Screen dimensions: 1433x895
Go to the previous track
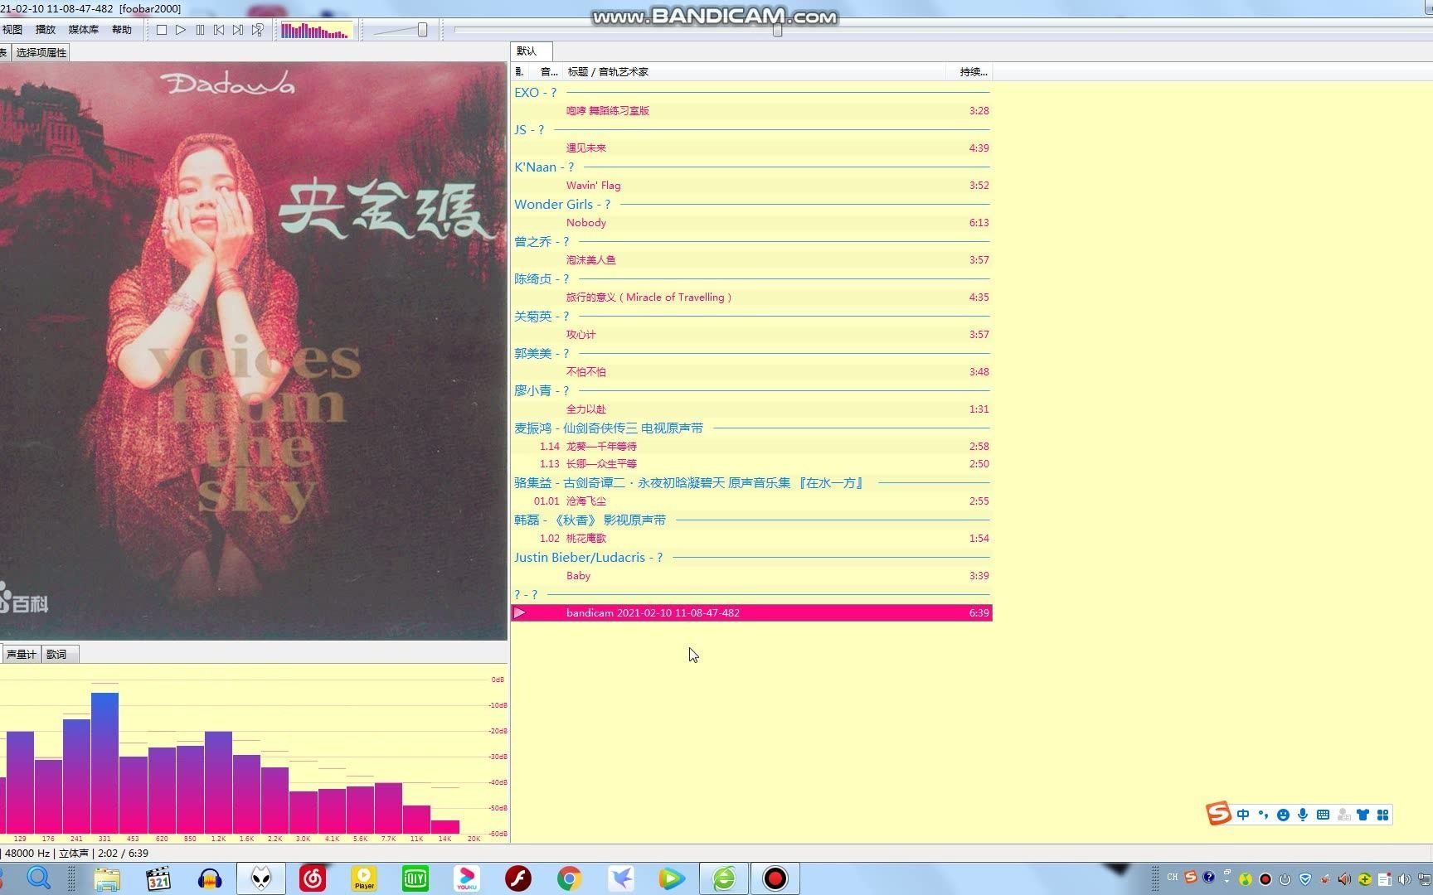[219, 30]
